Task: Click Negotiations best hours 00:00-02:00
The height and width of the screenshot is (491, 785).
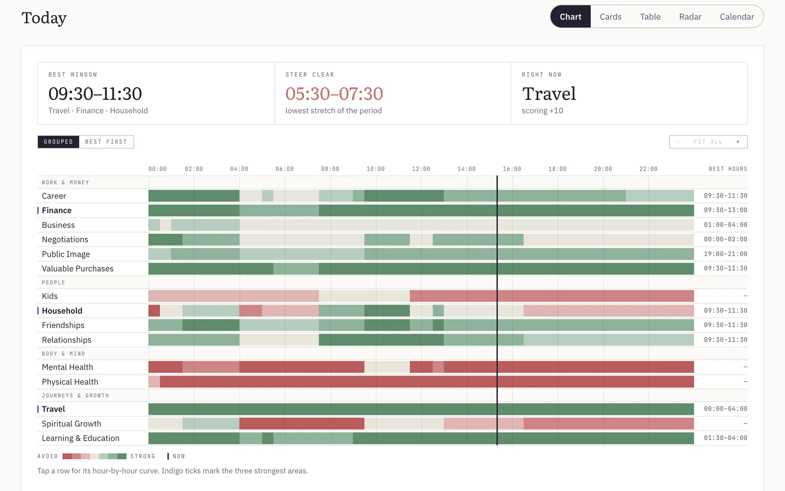Action: [725, 239]
